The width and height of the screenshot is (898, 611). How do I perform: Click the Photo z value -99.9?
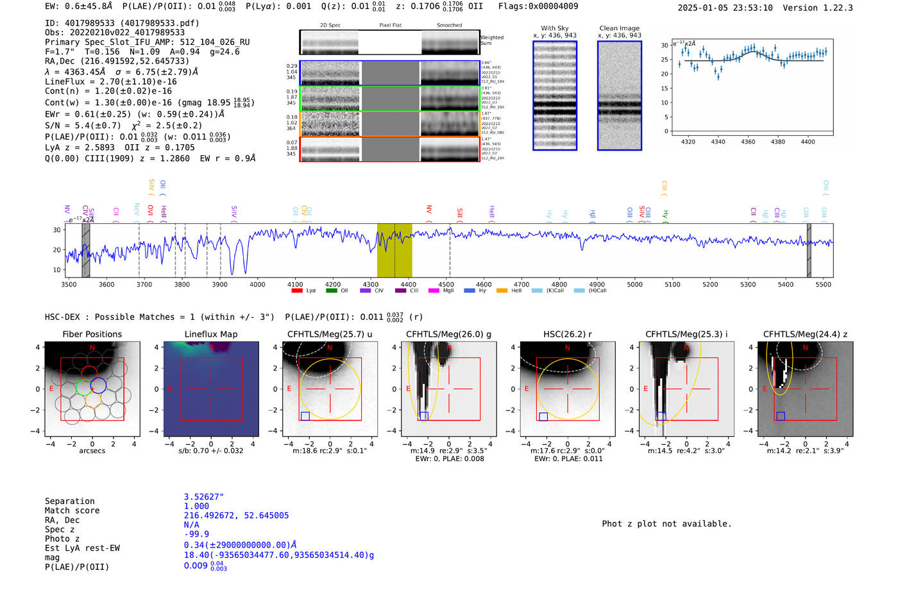point(196,534)
